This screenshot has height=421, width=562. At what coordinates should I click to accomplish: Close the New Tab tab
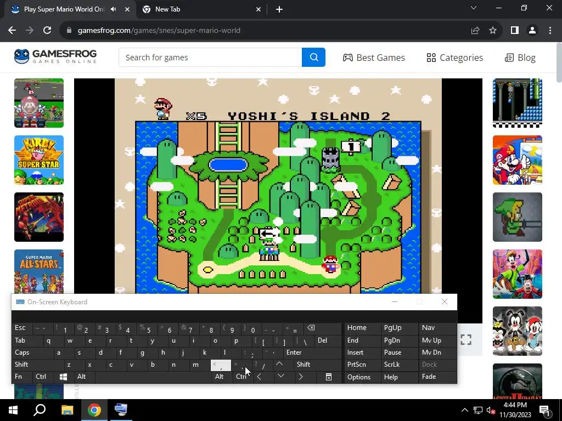pos(258,9)
